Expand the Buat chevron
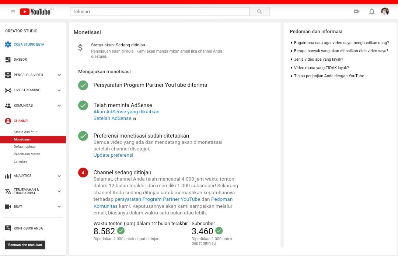 (x=59, y=207)
